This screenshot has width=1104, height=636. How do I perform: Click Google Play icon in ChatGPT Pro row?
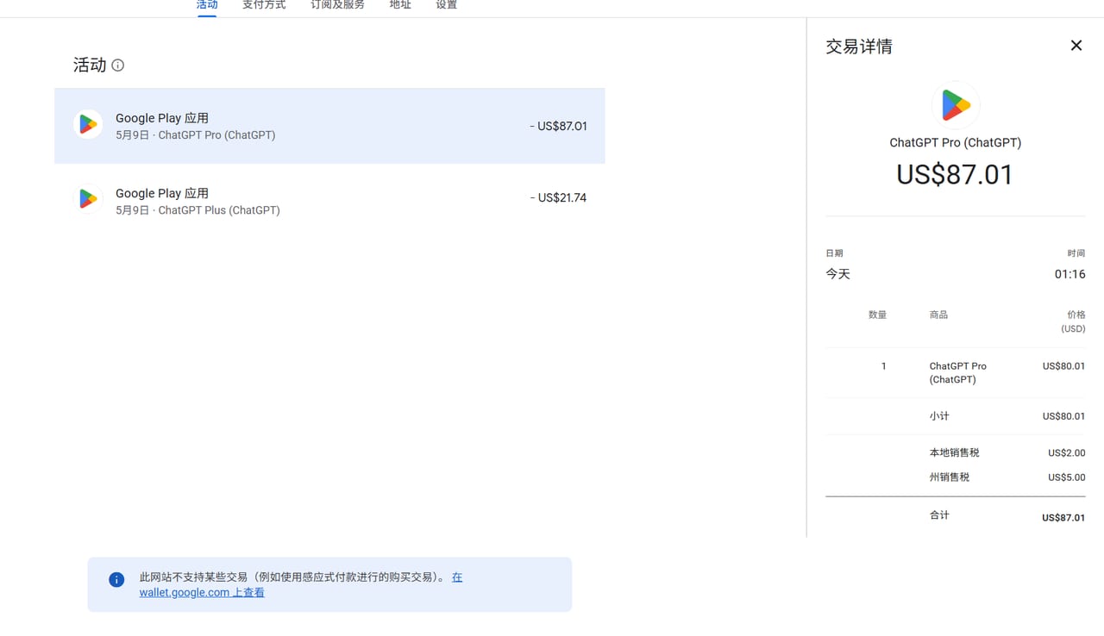88,125
